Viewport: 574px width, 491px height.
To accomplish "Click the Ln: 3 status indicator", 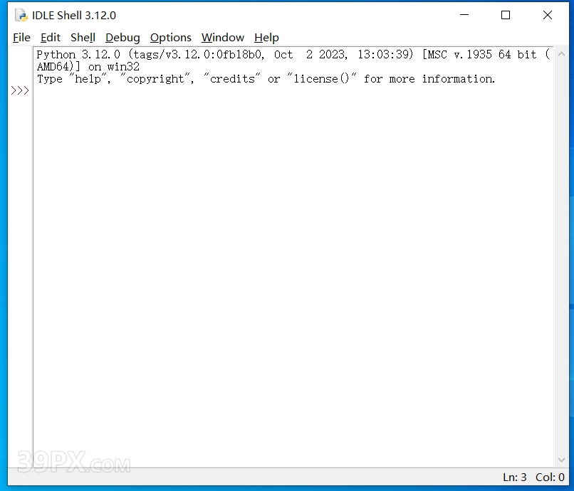I will coord(515,477).
